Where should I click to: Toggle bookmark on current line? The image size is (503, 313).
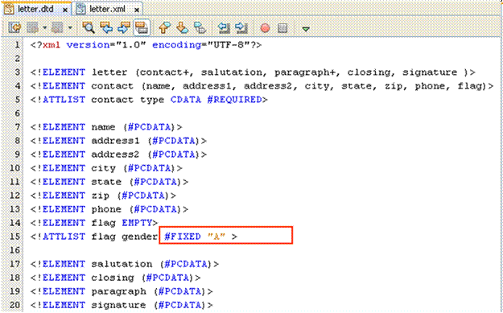point(200,28)
